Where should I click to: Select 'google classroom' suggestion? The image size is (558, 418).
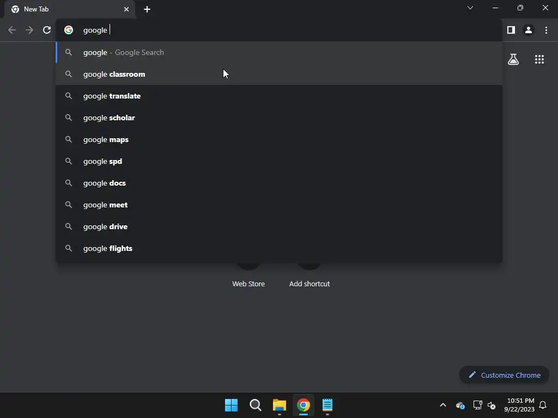pos(279,74)
